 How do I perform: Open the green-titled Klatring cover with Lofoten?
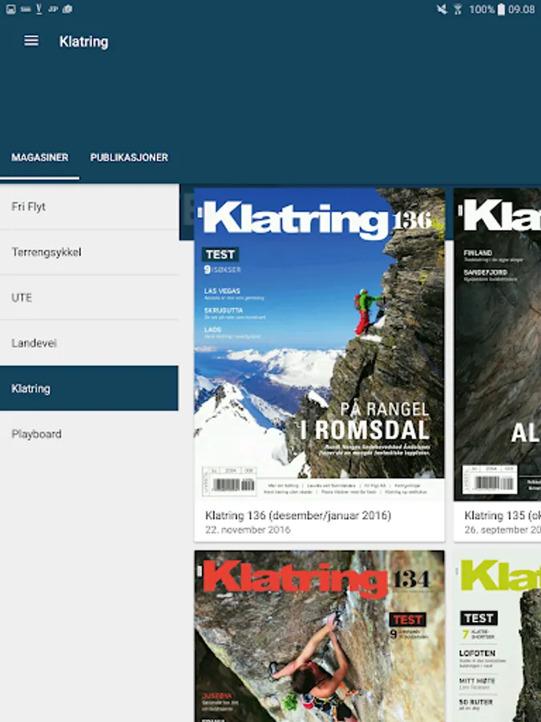(x=497, y=636)
